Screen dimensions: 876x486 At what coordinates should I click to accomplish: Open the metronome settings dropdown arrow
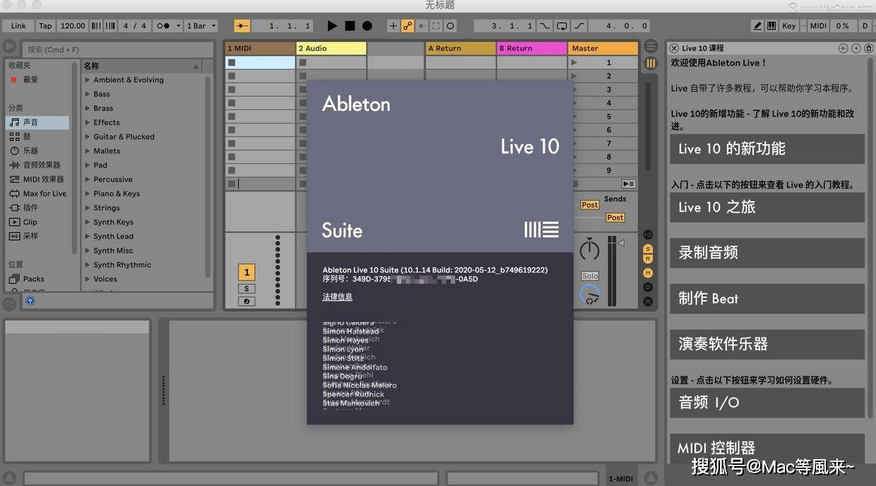[177, 25]
